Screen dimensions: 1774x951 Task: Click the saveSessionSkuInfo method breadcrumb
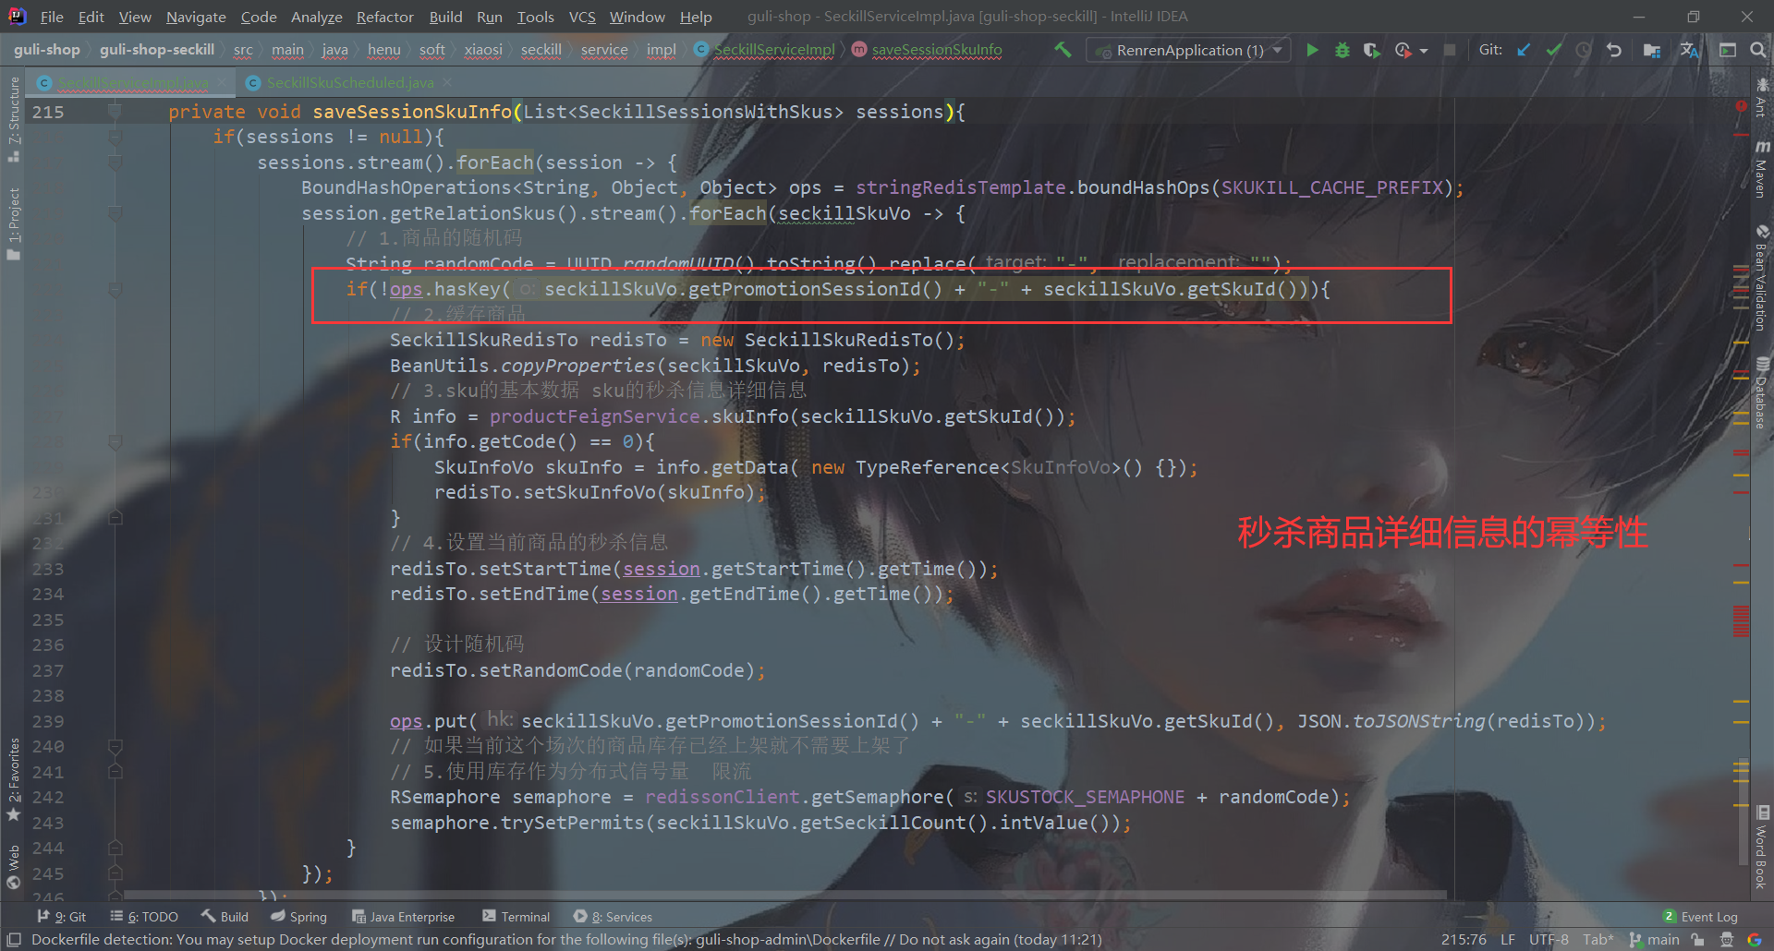(x=928, y=50)
